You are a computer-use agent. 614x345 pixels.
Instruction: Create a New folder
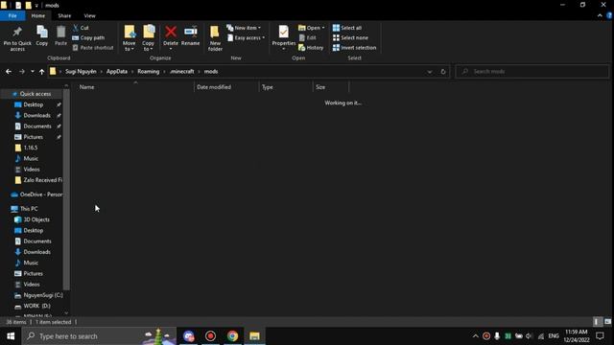coord(215,38)
